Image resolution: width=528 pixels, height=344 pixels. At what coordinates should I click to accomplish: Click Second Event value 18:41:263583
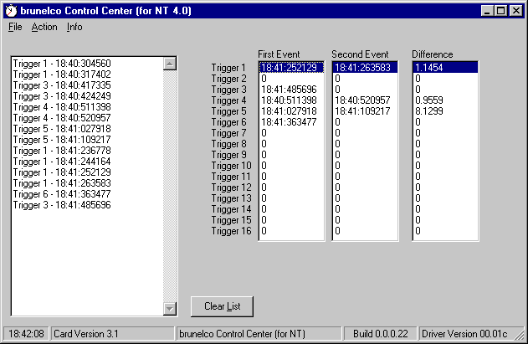pyautogui.click(x=365, y=68)
